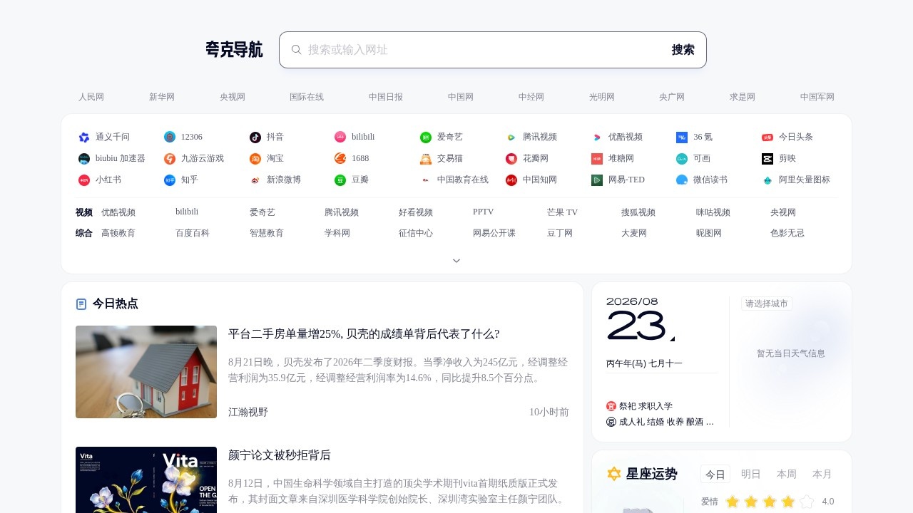Screen dimensions: 913x513
Task: Click into the 搜索或输入网址 search field
Action: tap(485, 50)
